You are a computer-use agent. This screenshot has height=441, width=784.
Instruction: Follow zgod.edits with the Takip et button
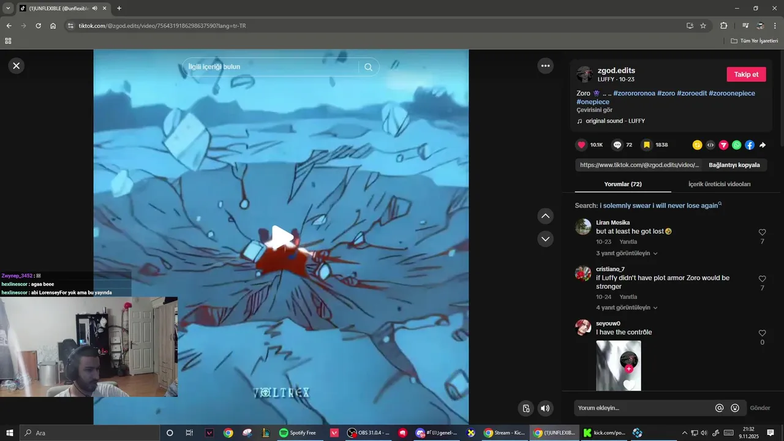coord(746,74)
